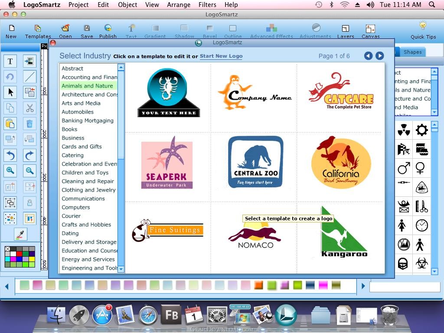Click the Zoom Out magnifier
Screen dimensions: 444x333
[29, 171]
